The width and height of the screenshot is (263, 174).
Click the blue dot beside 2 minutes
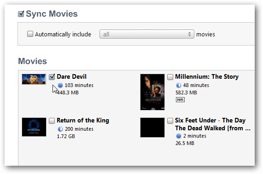pyautogui.click(x=179, y=136)
